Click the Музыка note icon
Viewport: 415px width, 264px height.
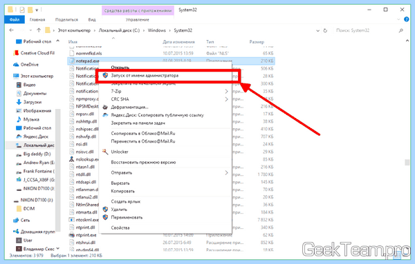[x=19, y=119]
